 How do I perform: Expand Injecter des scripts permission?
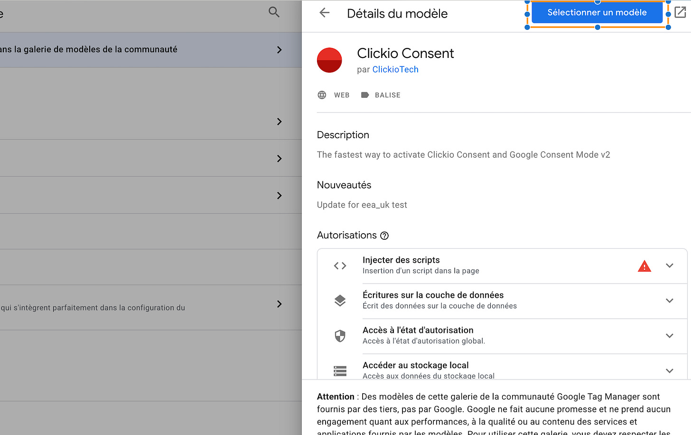pos(670,265)
